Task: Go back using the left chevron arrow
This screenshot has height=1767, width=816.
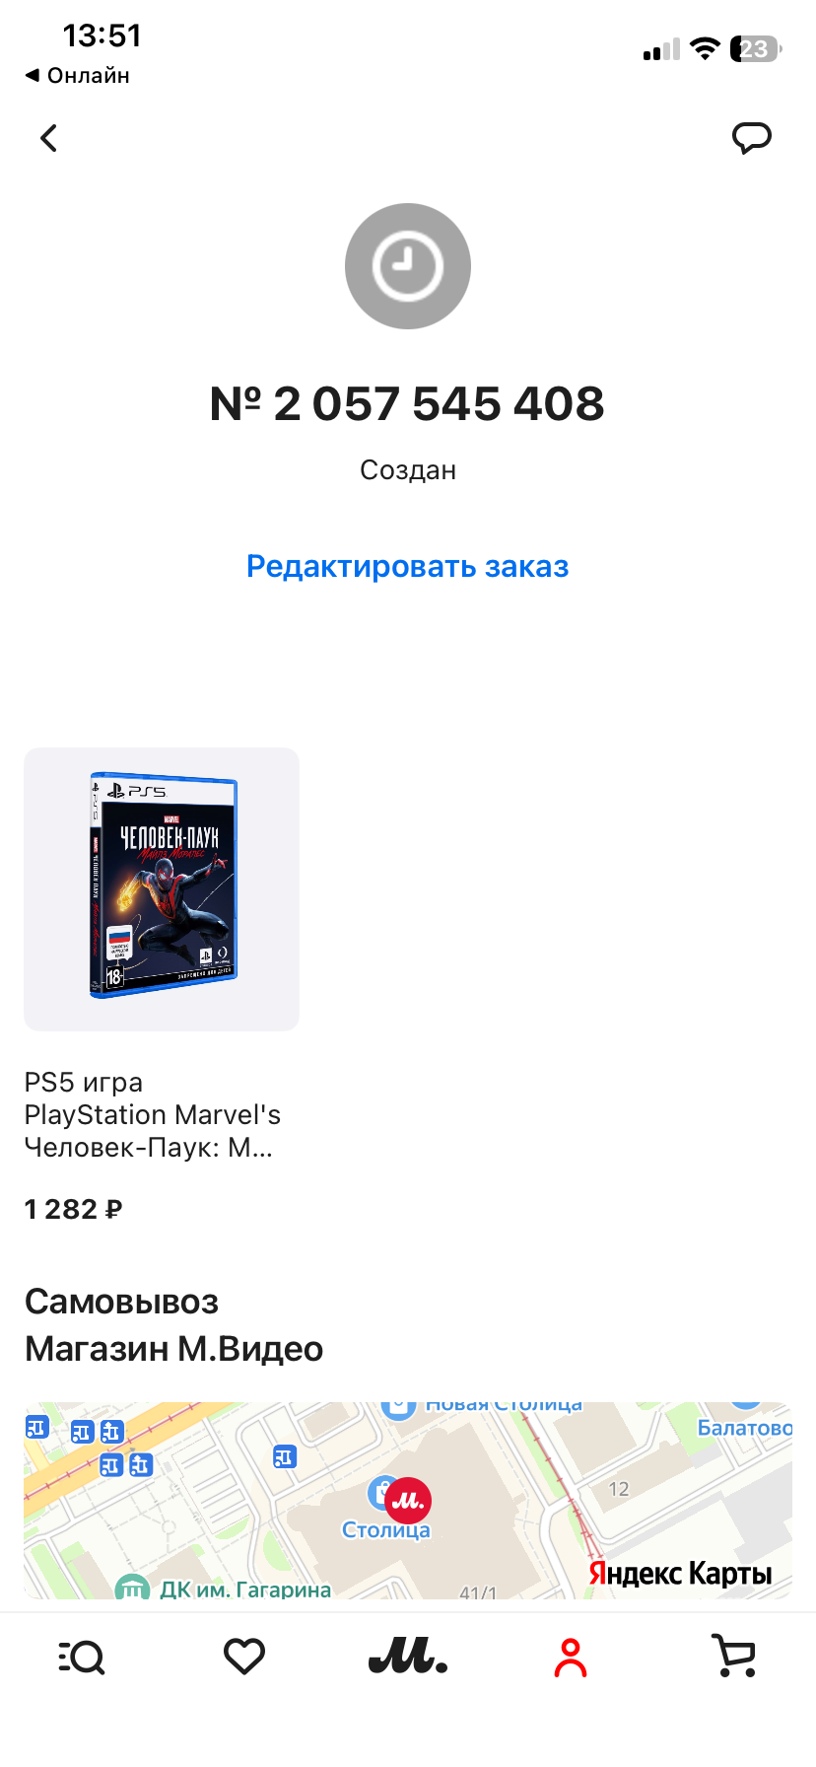Action: coord(48,138)
